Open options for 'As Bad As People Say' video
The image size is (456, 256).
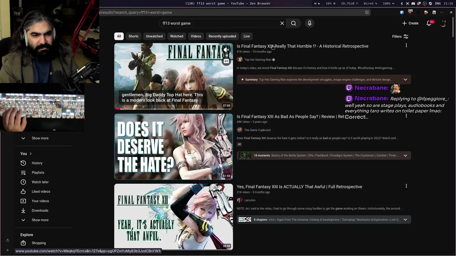tap(406, 116)
